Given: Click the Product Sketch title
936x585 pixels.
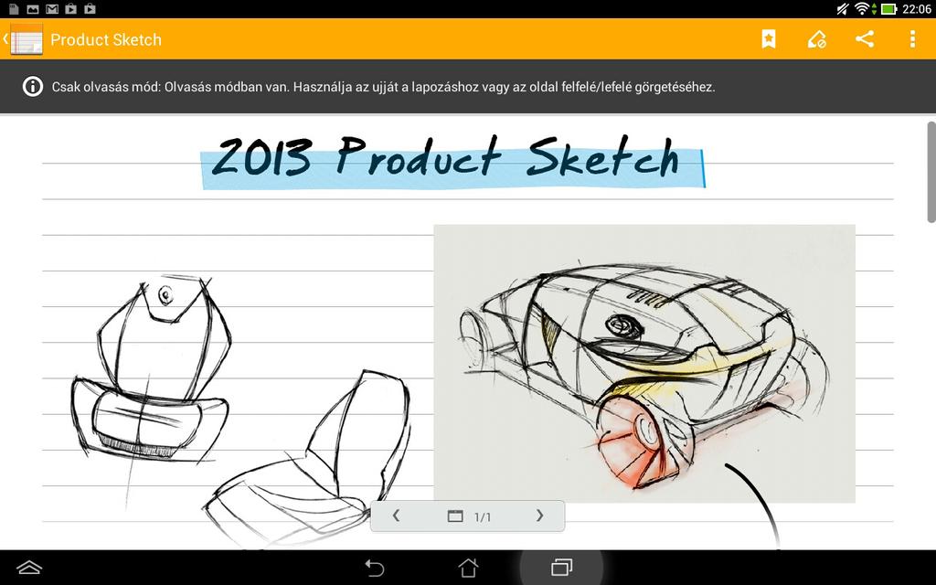Looking at the screenshot, I should [x=106, y=39].
